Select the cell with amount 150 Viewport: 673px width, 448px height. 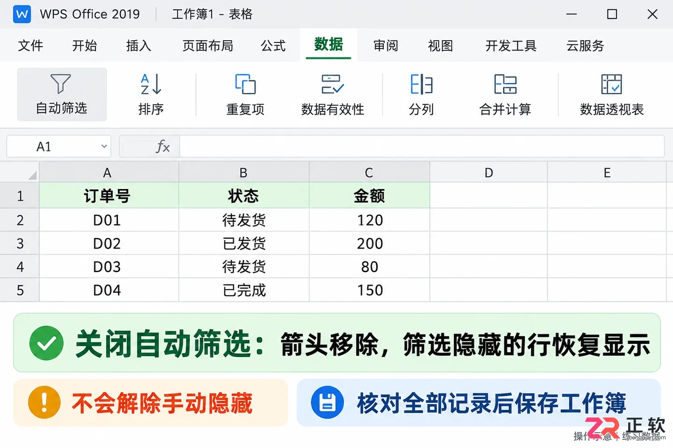coord(369,290)
